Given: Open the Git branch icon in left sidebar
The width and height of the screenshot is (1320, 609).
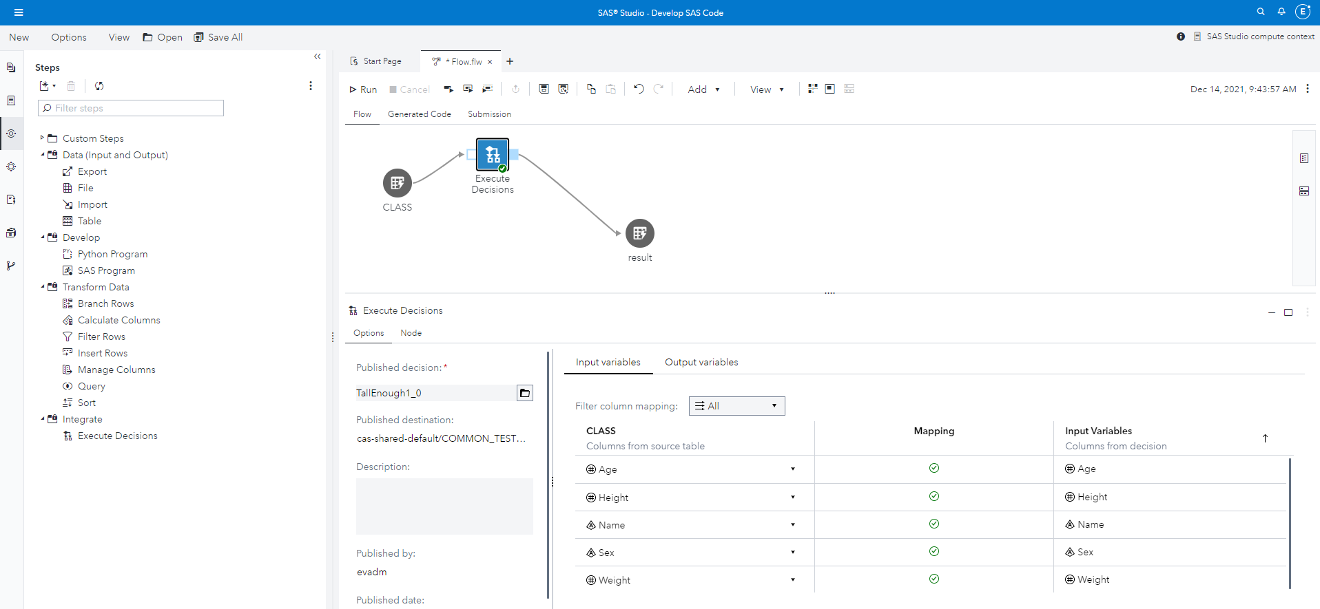Looking at the screenshot, I should coord(11,266).
